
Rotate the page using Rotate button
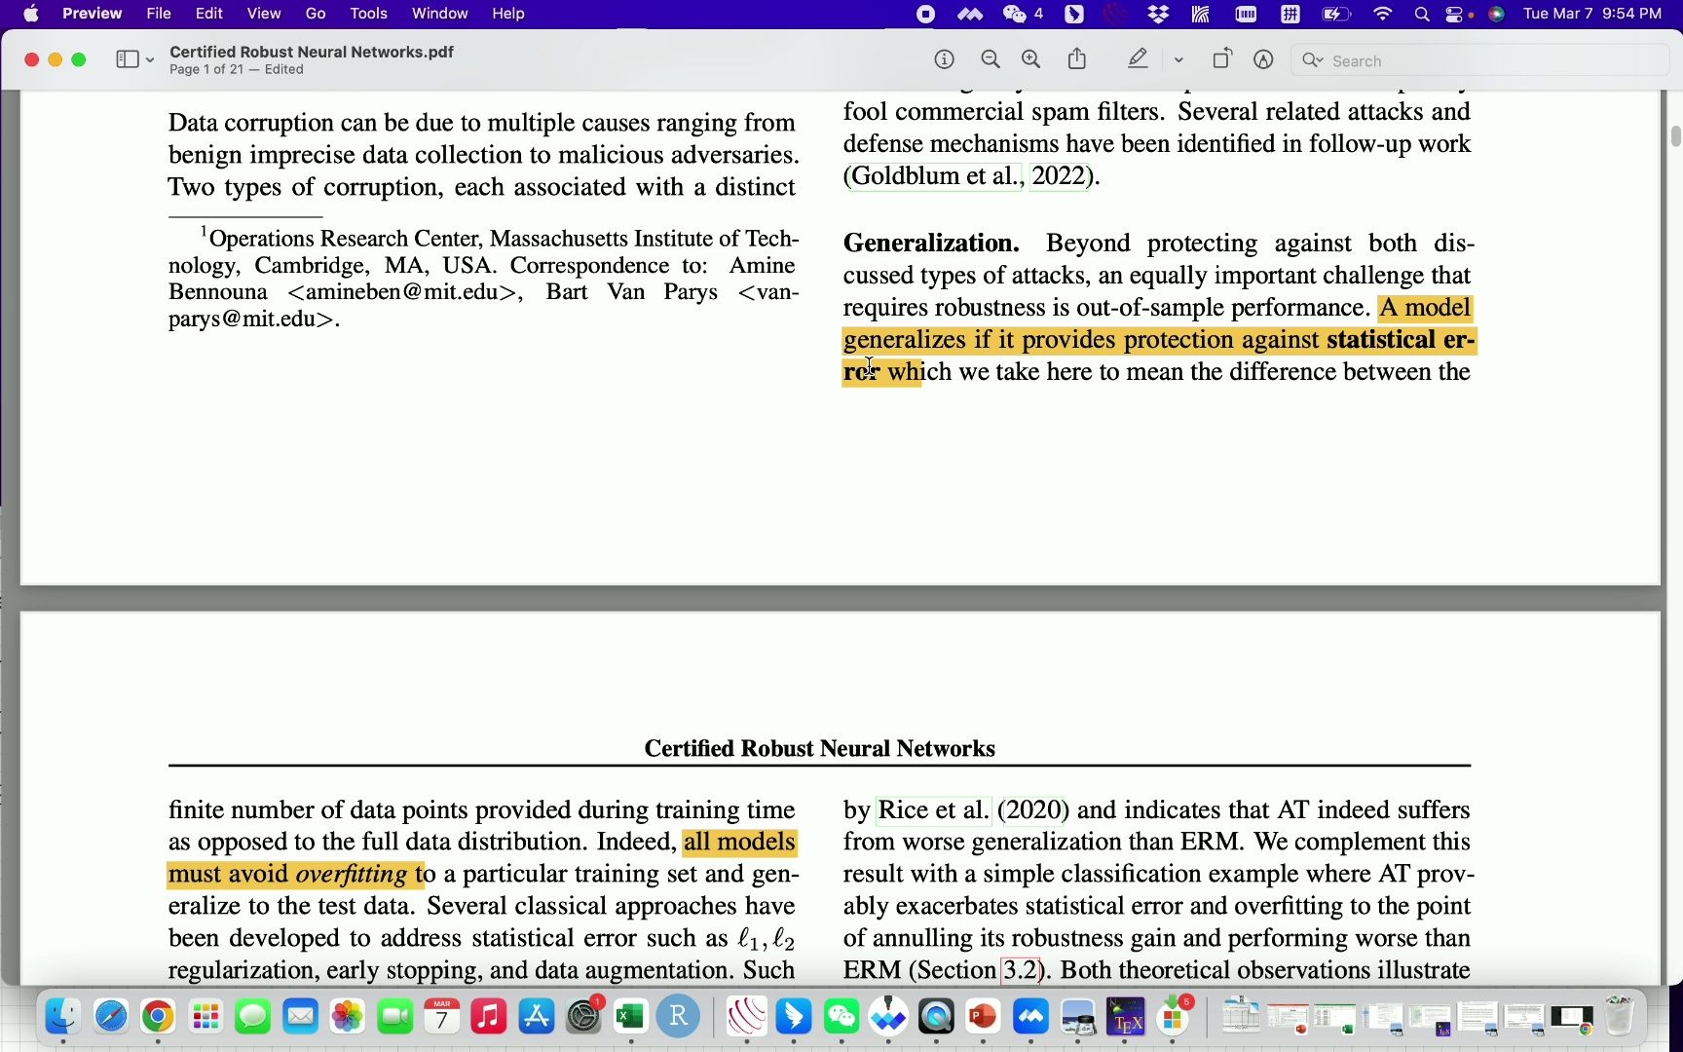[x=1221, y=59]
